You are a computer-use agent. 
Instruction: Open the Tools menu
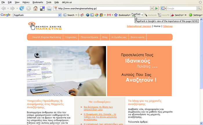[49, 2]
